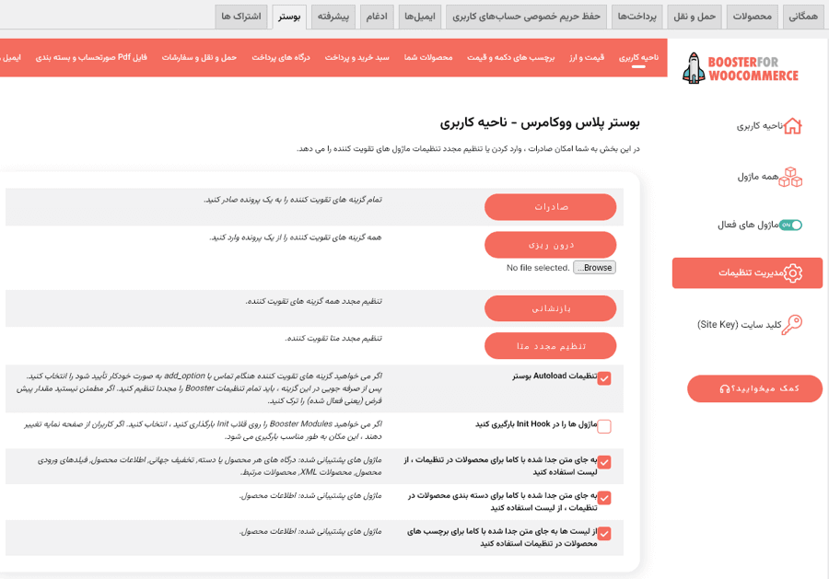Click the درون ریزی import button

click(x=551, y=245)
